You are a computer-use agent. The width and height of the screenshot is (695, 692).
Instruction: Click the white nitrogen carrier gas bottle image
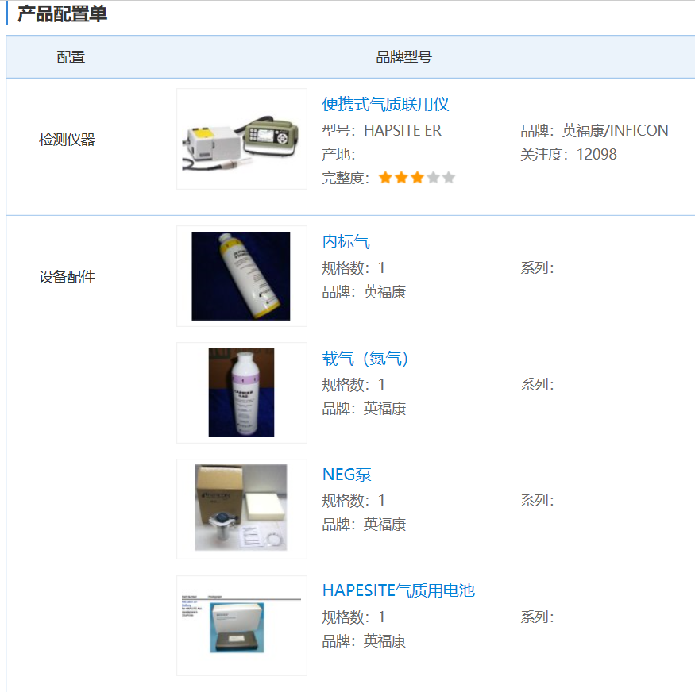[241, 393]
